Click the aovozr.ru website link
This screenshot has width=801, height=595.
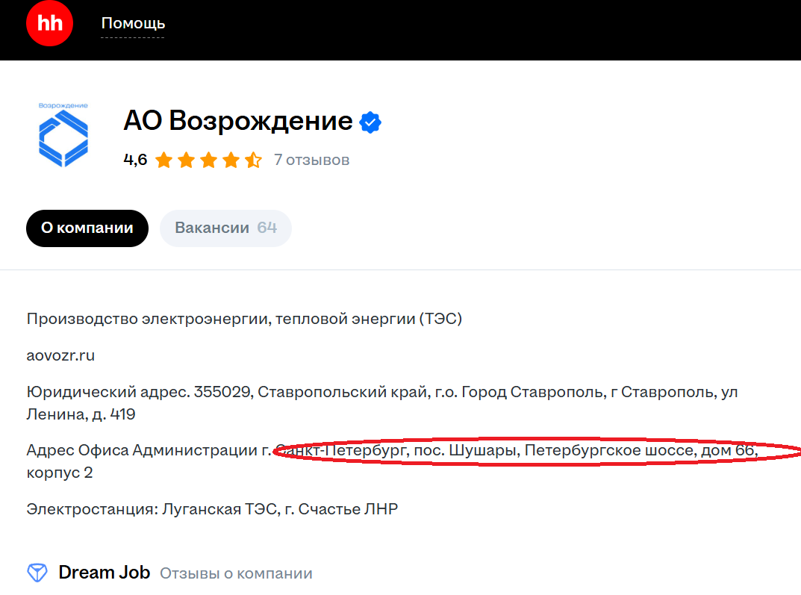click(60, 355)
